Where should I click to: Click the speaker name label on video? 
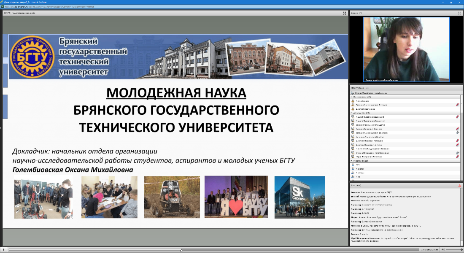point(382,80)
